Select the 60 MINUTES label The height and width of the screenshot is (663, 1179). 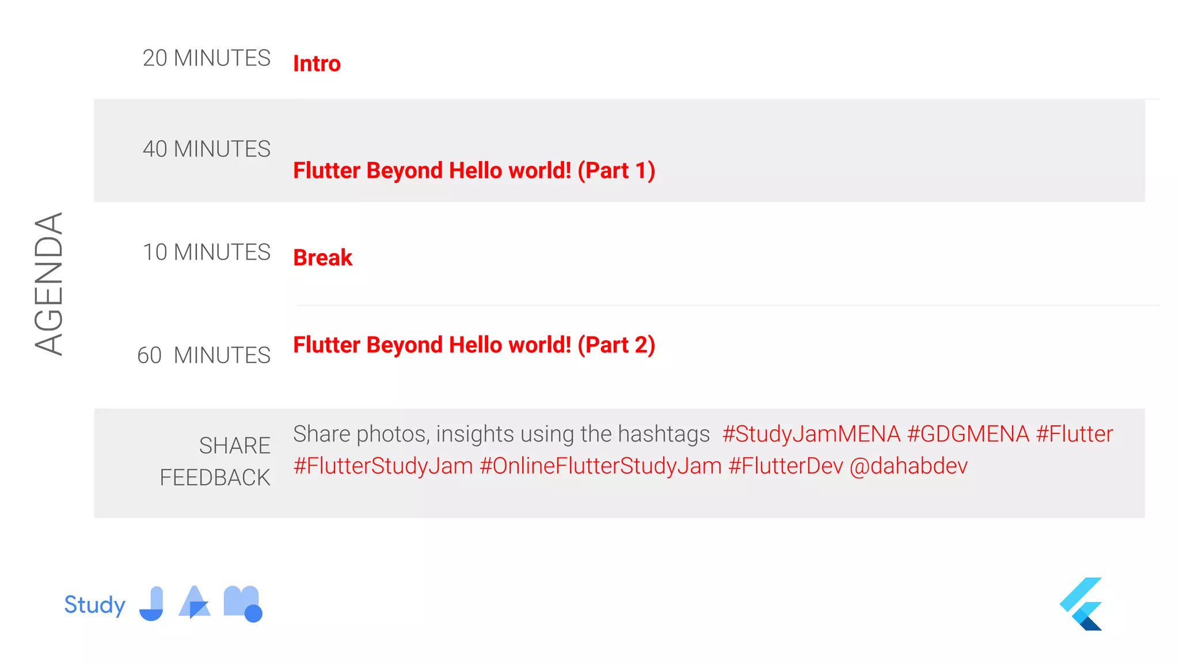[x=204, y=356]
